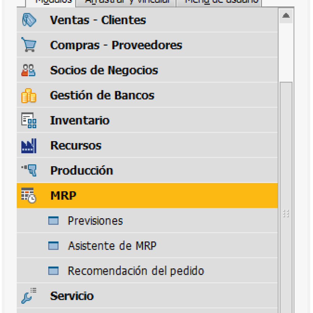Expand Gestión de Bancos module

pos(147,95)
